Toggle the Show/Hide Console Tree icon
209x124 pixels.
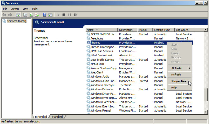(18, 15)
